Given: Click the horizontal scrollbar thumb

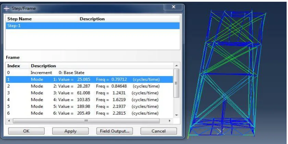Looking at the screenshot, I should click(86, 121).
